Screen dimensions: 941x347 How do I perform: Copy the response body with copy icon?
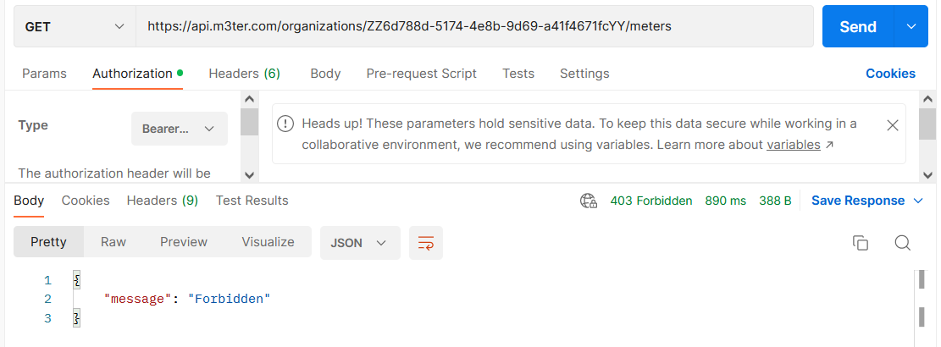coord(861,243)
